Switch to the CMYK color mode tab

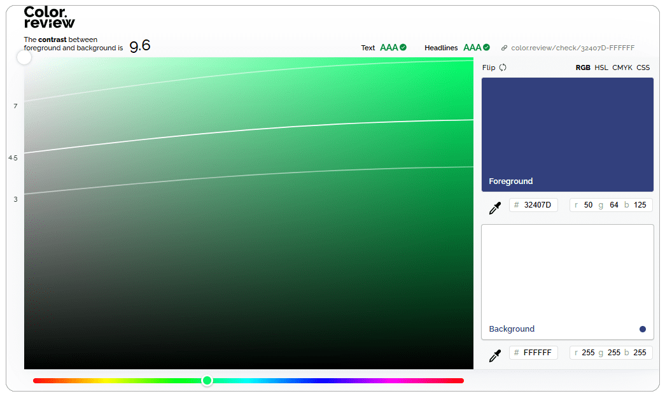click(622, 67)
